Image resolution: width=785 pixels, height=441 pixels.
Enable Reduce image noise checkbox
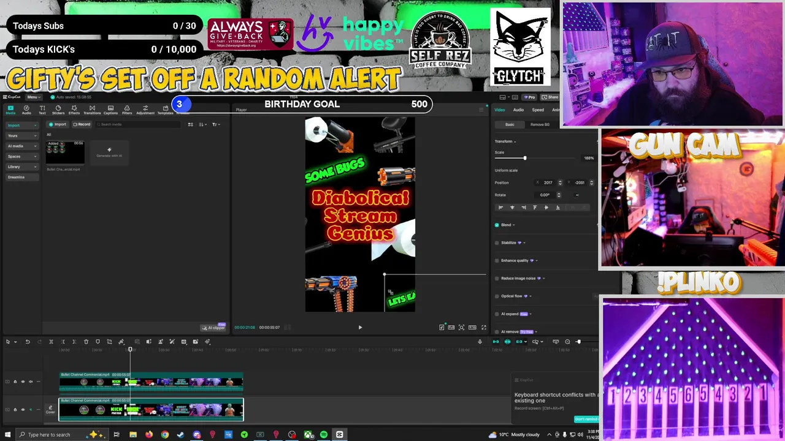497,278
